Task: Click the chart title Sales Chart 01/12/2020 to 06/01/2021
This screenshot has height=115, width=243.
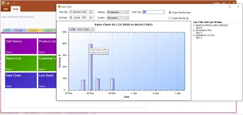Action: [124, 25]
